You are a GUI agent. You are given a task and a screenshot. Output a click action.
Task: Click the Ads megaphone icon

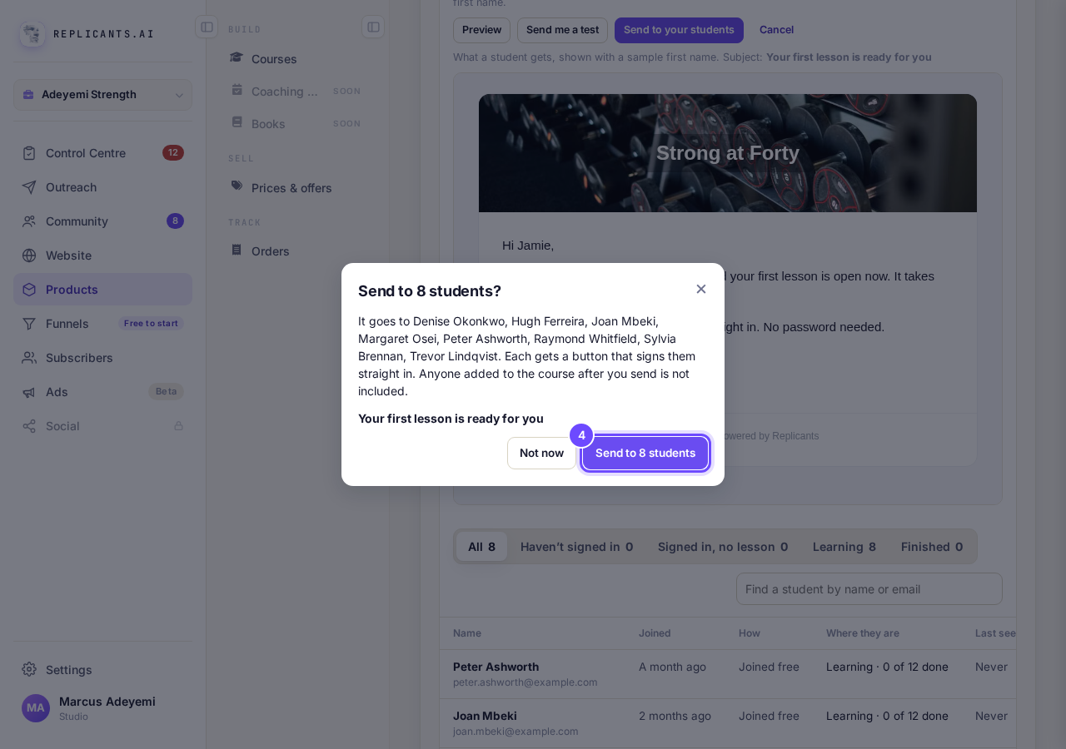pos(29,392)
